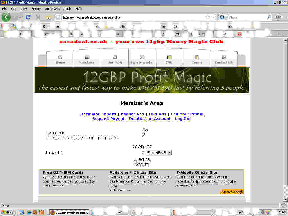Click the Show Desktop quick launch icon
The height and width of the screenshot is (216, 288).
(22, 212)
